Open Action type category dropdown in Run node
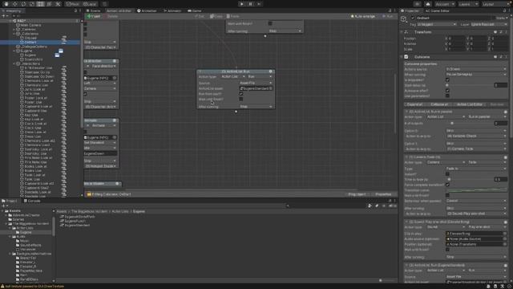This screenshot has height=289, width=513. tap(233, 77)
